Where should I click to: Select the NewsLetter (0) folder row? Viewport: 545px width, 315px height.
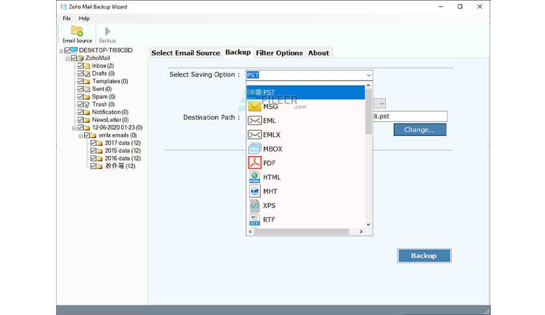(110, 120)
